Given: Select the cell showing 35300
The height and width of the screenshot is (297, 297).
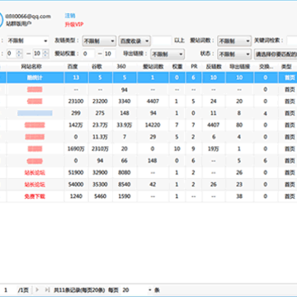Looking at the screenshot, I should click(x=100, y=185).
